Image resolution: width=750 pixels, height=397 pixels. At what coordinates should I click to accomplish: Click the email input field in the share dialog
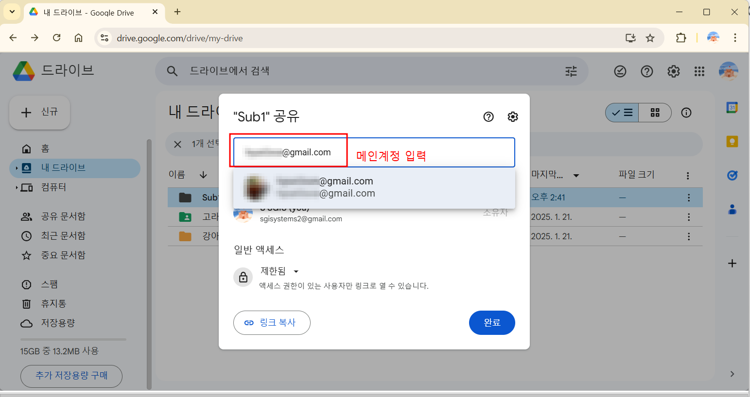pos(289,152)
